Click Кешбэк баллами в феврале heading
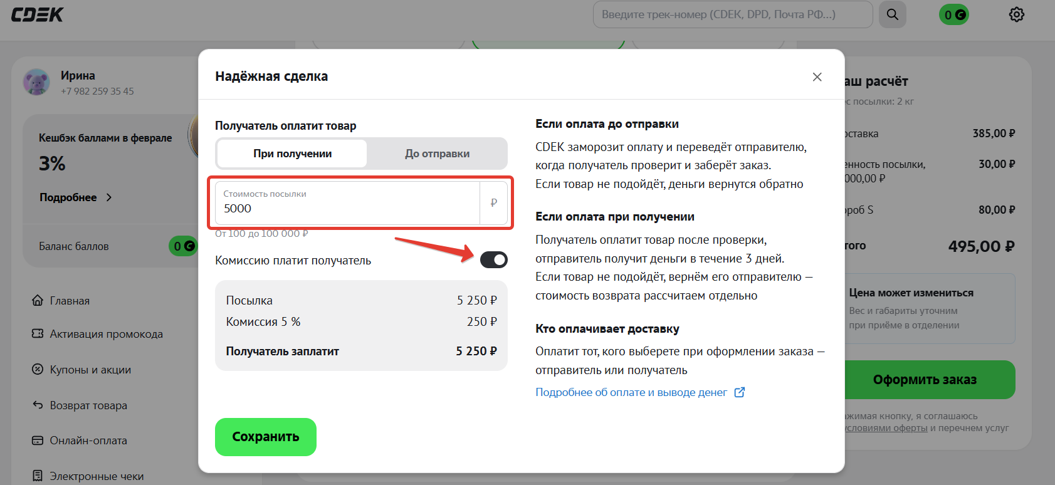 coord(105,138)
